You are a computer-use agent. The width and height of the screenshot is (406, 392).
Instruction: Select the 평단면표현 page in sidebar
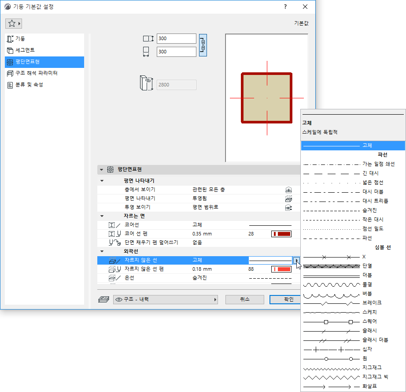click(x=44, y=62)
